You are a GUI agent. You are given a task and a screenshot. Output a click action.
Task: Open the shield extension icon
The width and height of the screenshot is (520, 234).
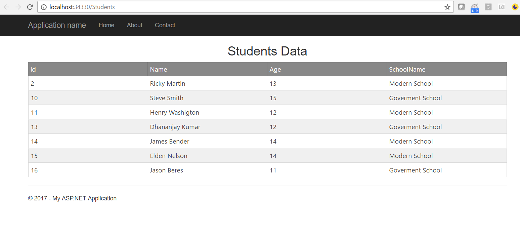pyautogui.click(x=461, y=7)
